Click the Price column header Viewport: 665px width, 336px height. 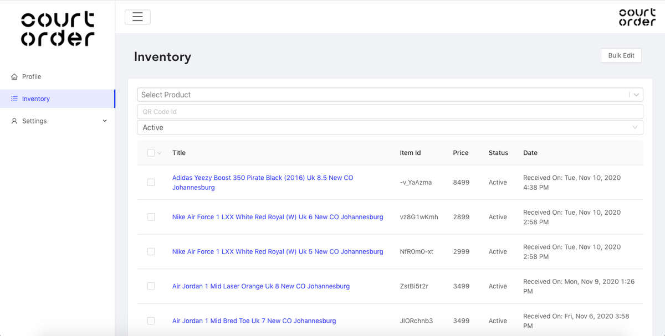pos(461,153)
